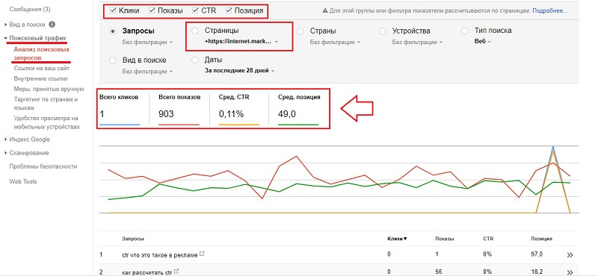Viewport: 598px width, 276px height.
Task: Sort table by Позиция column
Action: tap(541, 239)
